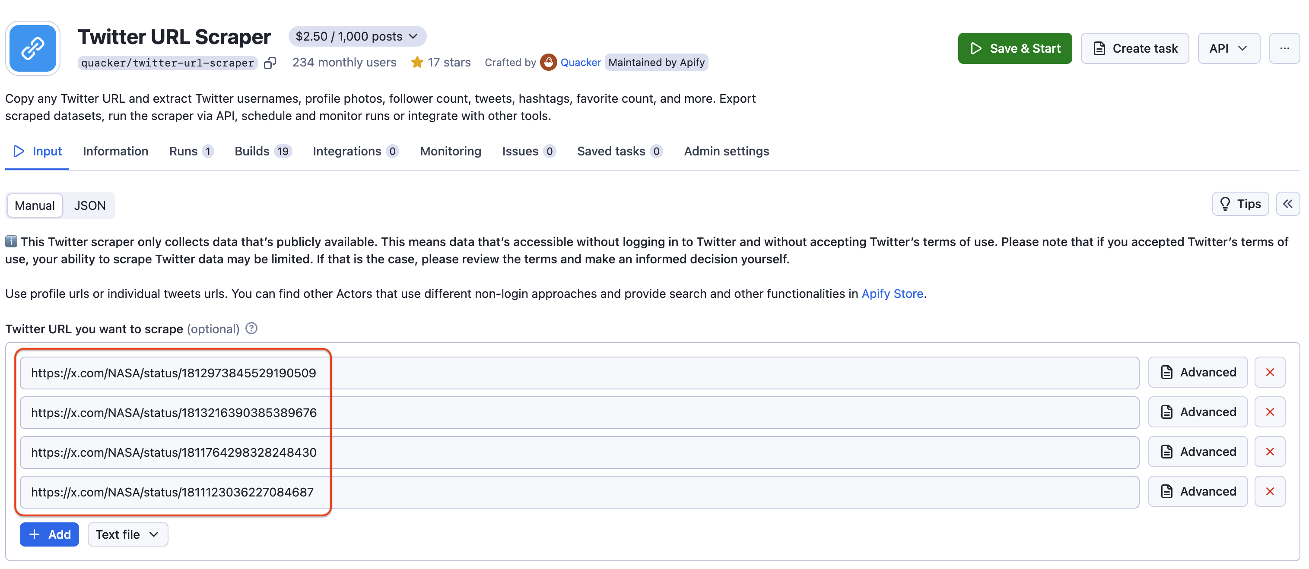Expand the pricing dropdown showing $2.50
The image size is (1309, 569).
click(357, 36)
